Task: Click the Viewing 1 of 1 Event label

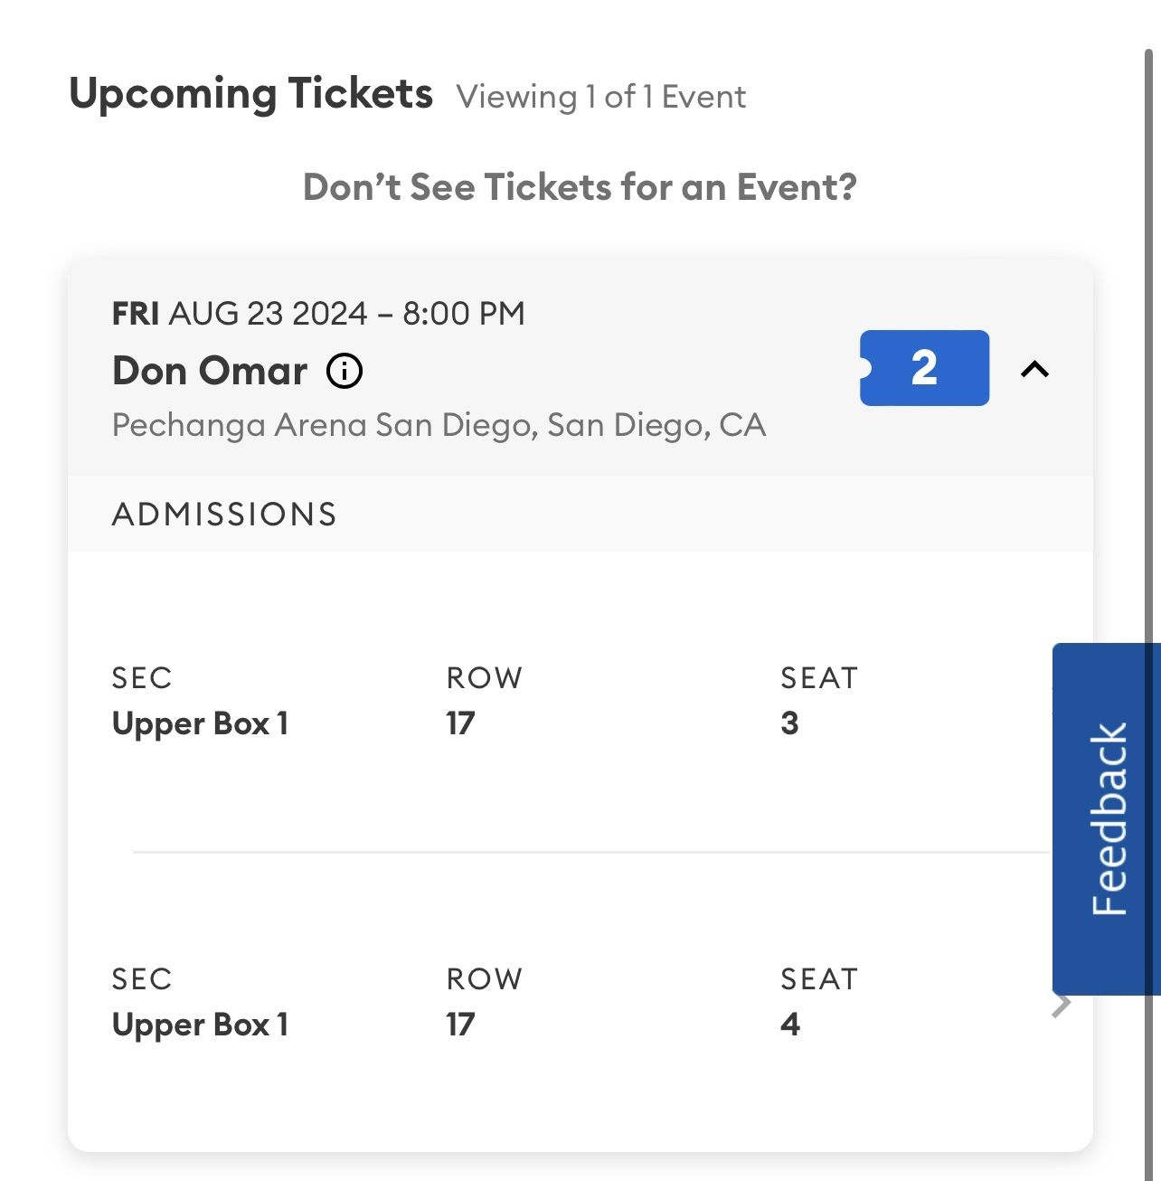Action: click(601, 97)
